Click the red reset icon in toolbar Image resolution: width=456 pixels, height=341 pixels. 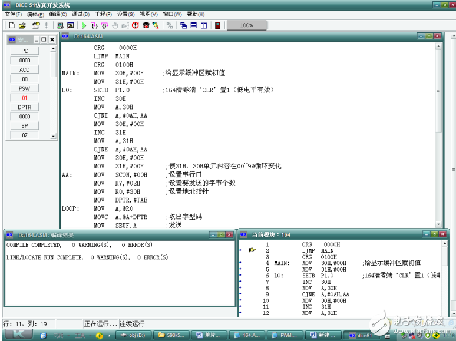point(135,25)
